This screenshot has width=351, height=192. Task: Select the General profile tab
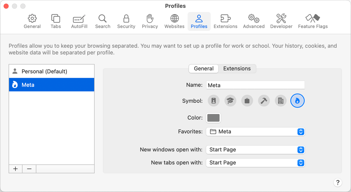pos(204,69)
